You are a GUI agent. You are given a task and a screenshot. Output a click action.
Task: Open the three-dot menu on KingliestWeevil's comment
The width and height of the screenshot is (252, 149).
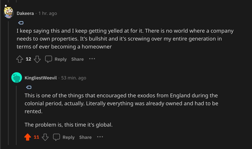click(100, 137)
